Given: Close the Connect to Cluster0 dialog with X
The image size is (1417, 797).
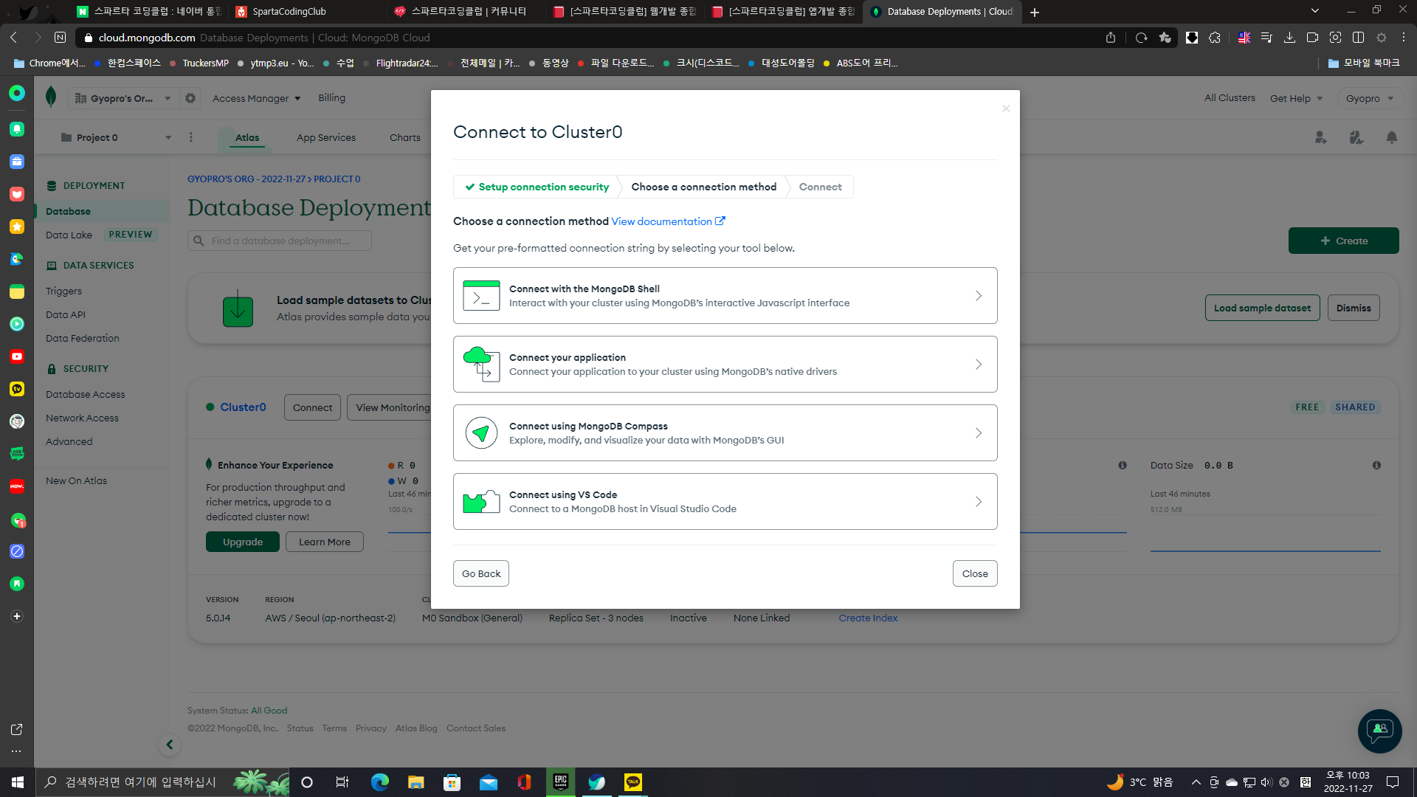Looking at the screenshot, I should pyautogui.click(x=1006, y=108).
